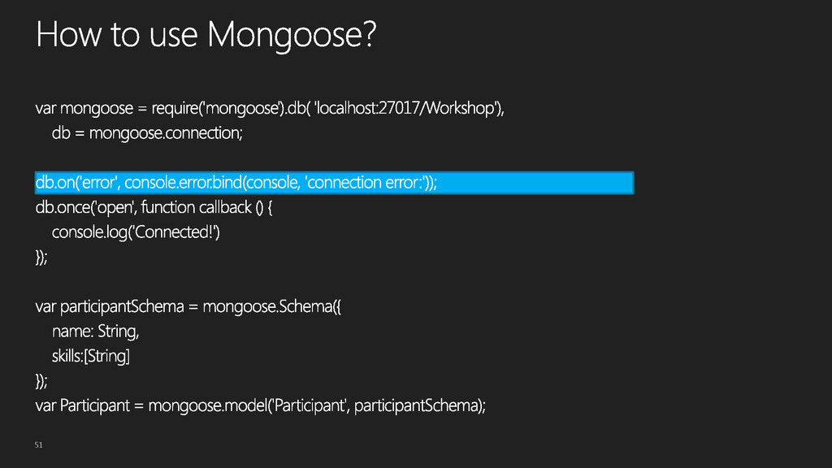Viewport: 832px width, 468px height.
Task: Click the db.once('open' line
Action: click(x=154, y=207)
